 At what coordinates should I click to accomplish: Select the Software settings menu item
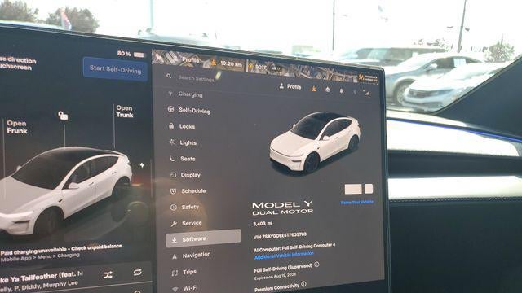(203, 238)
